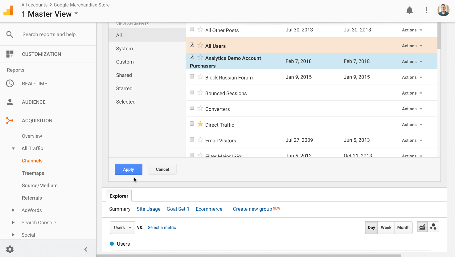Open the three-dot more options menu
455x257 pixels.
click(426, 10)
